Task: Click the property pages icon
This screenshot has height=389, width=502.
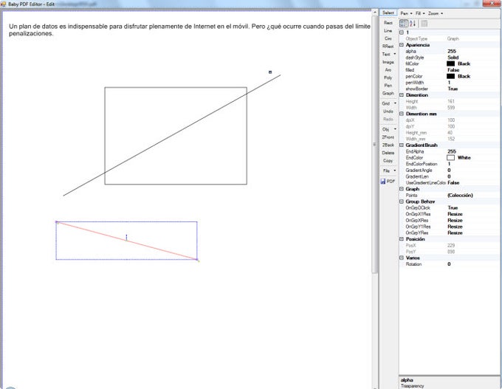Action: pos(424,24)
